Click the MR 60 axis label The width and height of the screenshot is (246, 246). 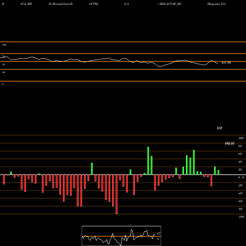coord(240,154)
